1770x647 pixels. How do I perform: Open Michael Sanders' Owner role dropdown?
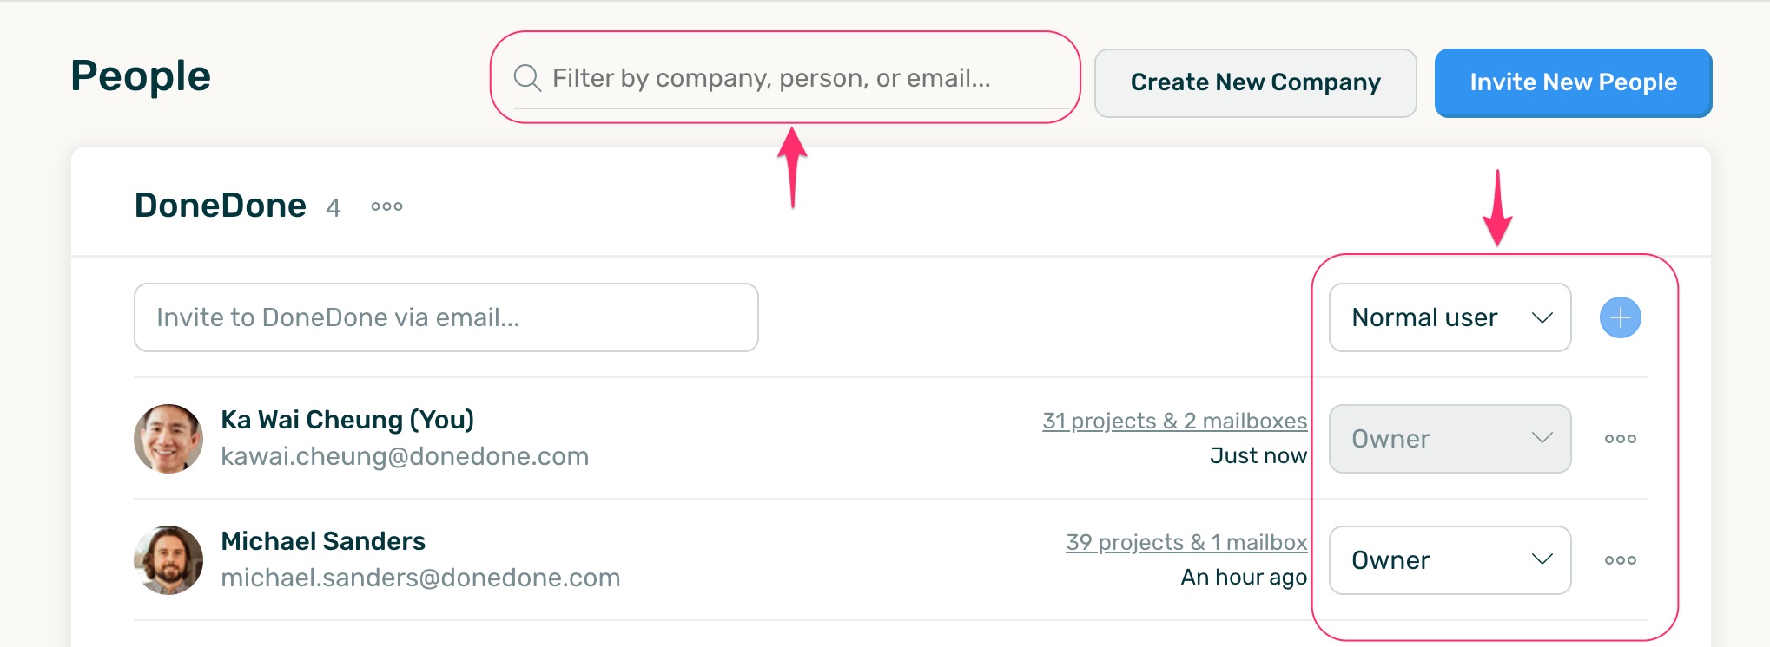1450,560
